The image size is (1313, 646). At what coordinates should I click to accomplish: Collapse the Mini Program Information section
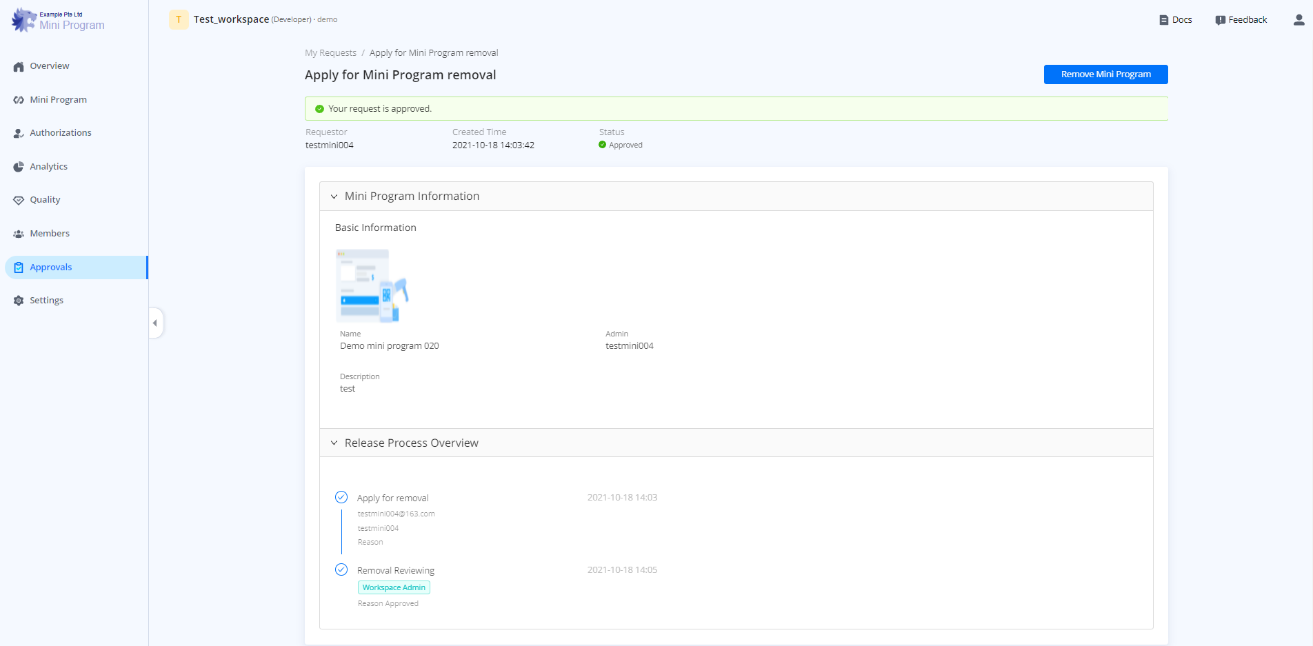334,196
